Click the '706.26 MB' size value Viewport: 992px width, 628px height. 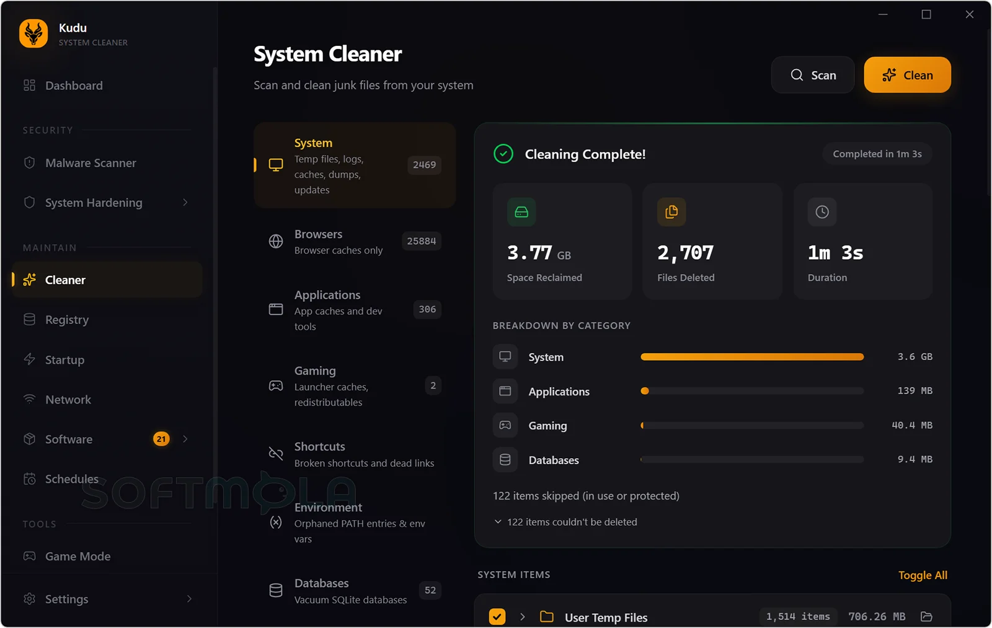877,616
